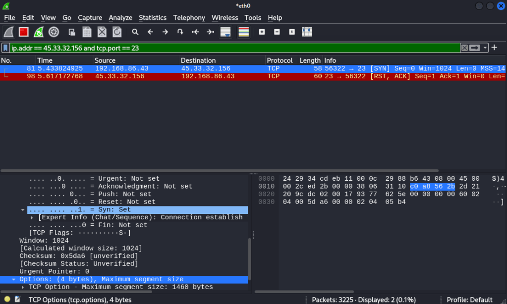Open the expert information indicator in status bar

[6, 300]
